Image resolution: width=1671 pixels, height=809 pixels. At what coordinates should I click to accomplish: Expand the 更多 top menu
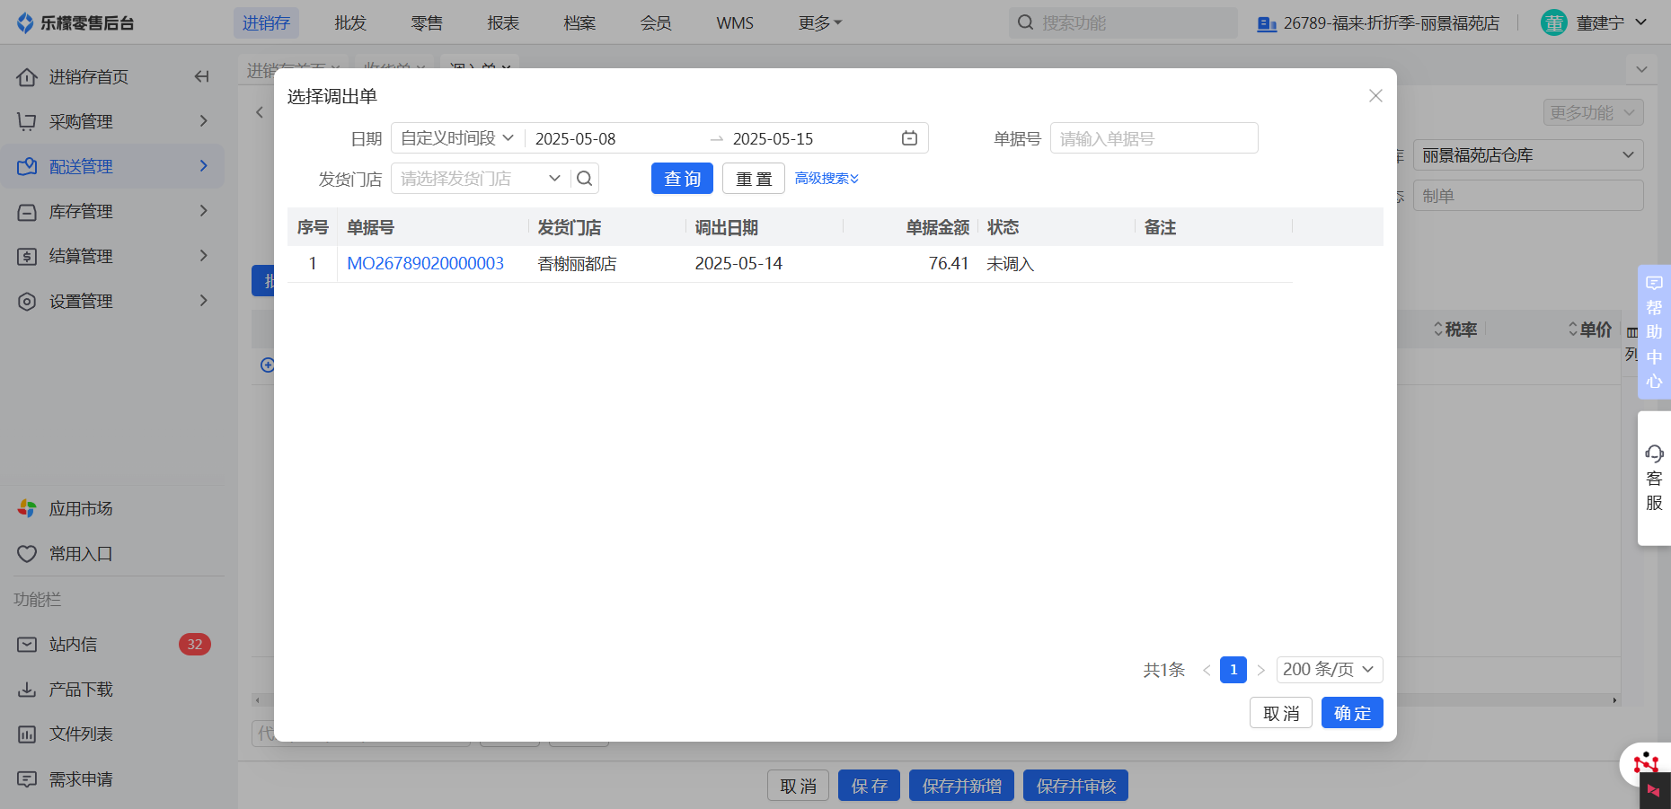point(819,22)
